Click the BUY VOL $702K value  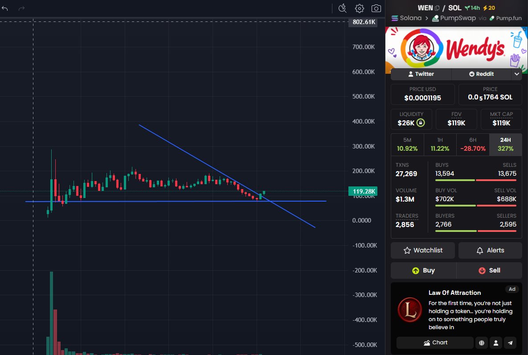pos(445,199)
